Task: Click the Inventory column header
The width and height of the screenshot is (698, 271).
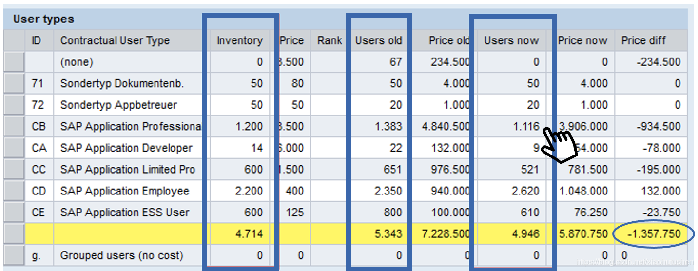Action: coord(239,40)
